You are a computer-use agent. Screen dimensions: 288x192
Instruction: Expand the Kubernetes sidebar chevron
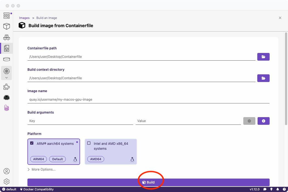pyautogui.click(x=7, y=78)
